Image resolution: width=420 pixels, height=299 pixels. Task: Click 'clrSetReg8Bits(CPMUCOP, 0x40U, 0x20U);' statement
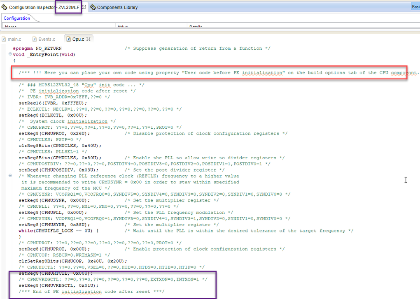pyautogui.click(x=73, y=261)
